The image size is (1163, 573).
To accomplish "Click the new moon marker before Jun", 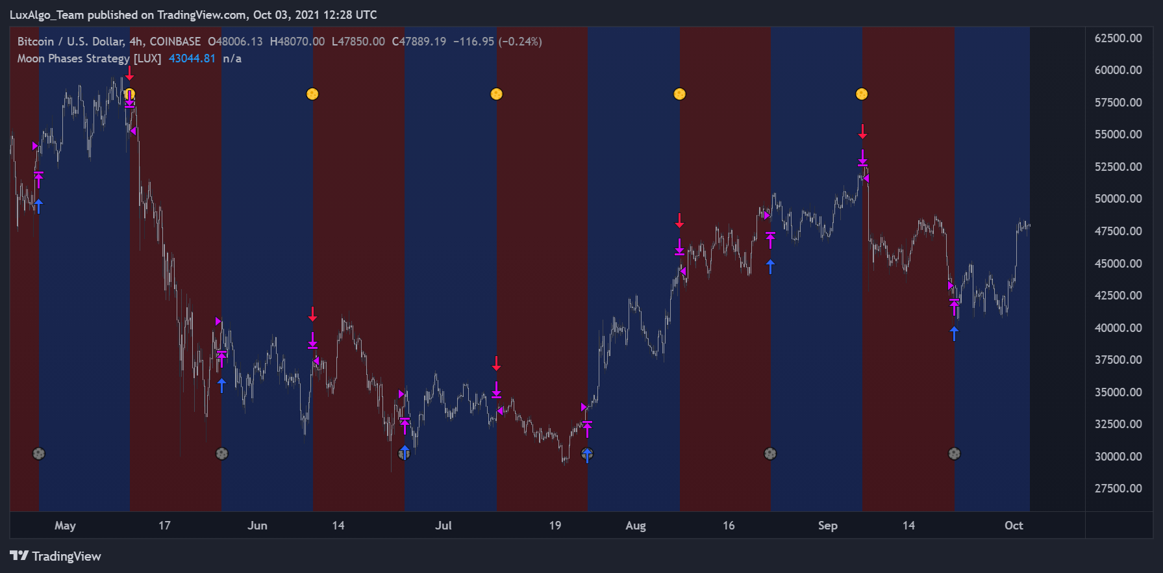I will coord(222,453).
